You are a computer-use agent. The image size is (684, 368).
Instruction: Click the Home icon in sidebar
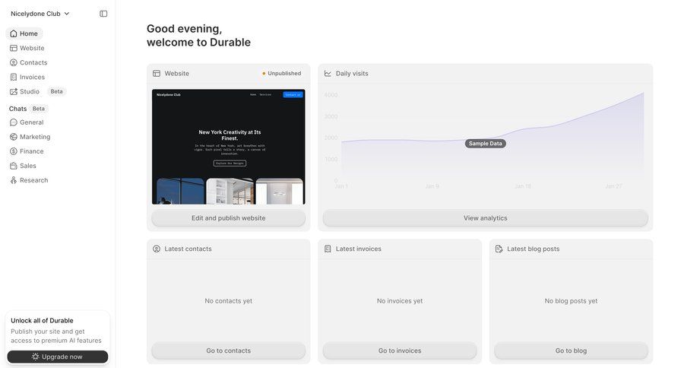tap(14, 33)
